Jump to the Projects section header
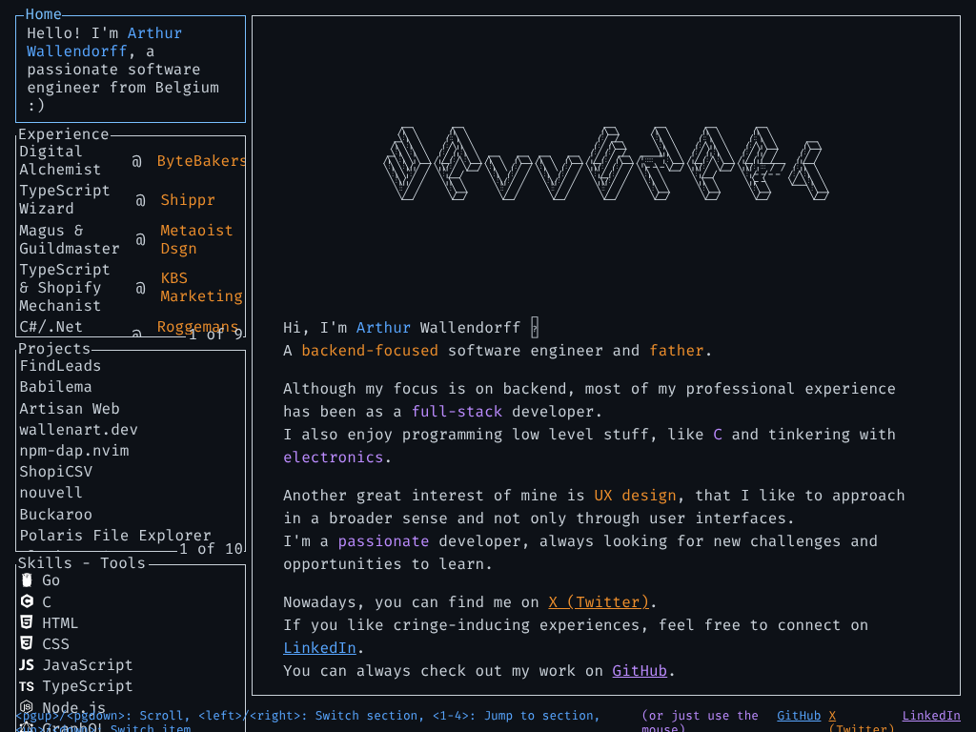The image size is (976, 732). [x=54, y=349]
